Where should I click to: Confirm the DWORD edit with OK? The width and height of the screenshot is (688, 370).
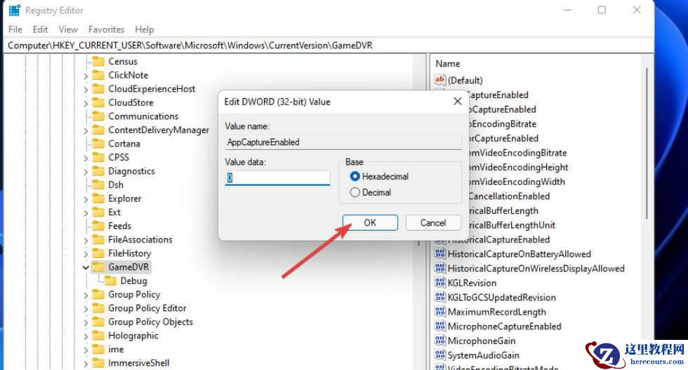[370, 222]
